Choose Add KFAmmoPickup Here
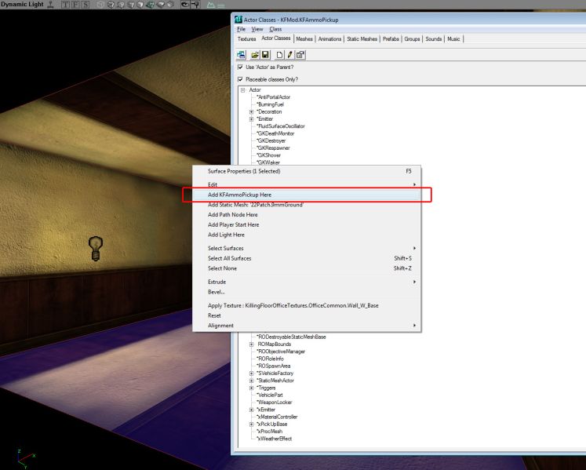This screenshot has height=470, width=586. (307, 195)
